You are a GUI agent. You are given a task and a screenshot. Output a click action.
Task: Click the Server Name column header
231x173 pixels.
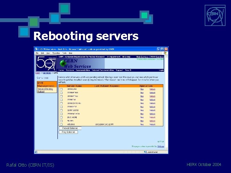[74, 86]
